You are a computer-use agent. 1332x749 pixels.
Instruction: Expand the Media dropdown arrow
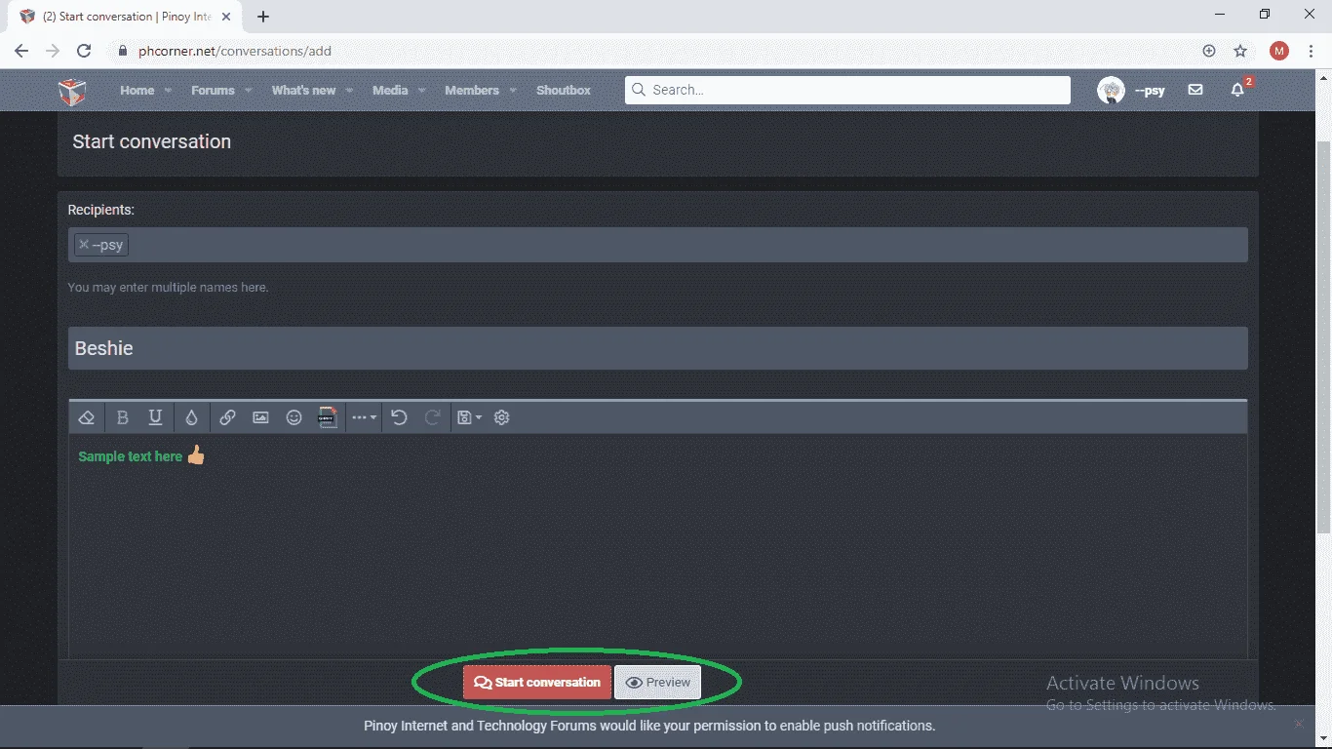tap(421, 91)
